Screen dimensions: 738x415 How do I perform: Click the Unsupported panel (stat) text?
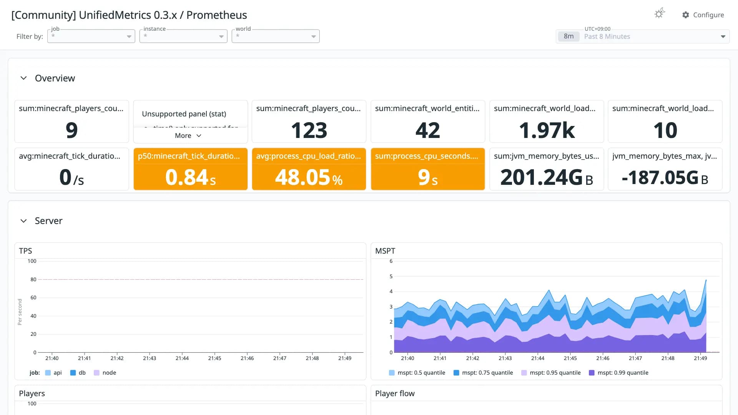(184, 114)
